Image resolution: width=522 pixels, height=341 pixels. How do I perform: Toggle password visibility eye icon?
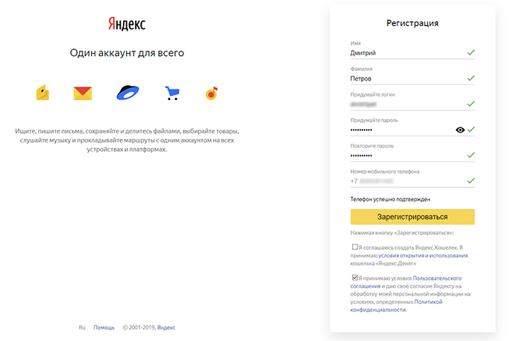460,130
